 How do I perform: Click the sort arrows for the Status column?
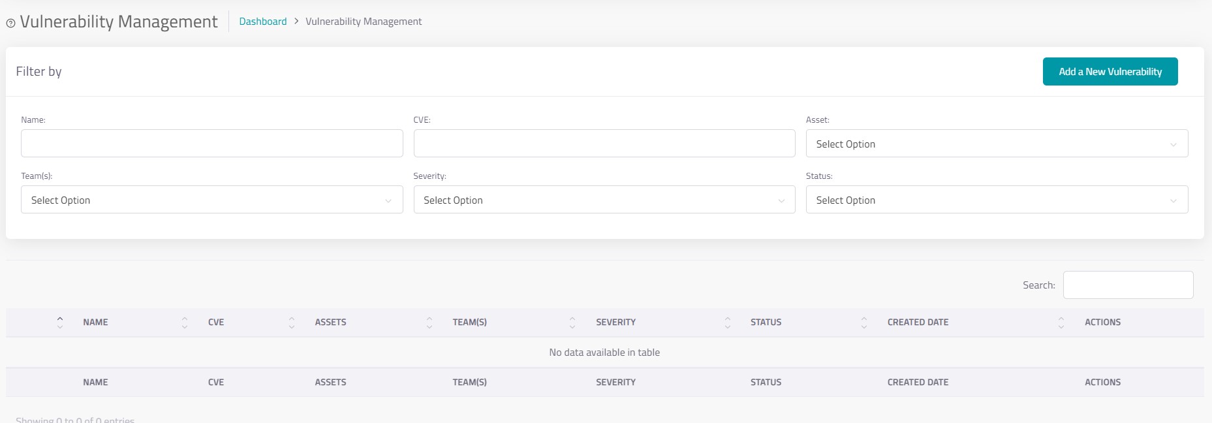pyautogui.click(x=864, y=322)
